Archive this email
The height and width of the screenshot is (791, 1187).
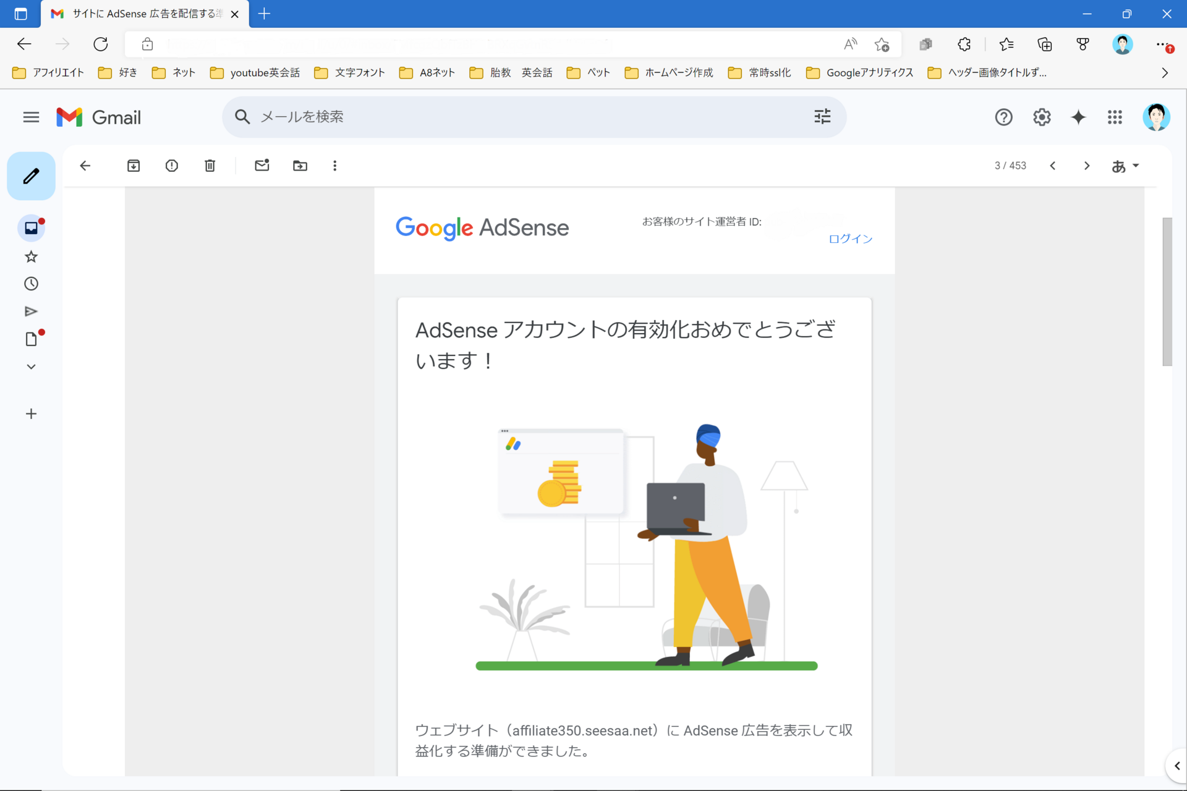tap(134, 166)
